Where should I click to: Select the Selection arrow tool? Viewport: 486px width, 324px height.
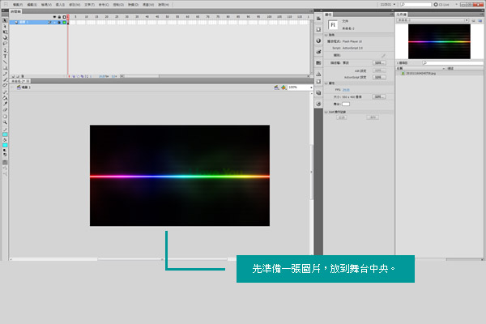pyautogui.click(x=5, y=20)
